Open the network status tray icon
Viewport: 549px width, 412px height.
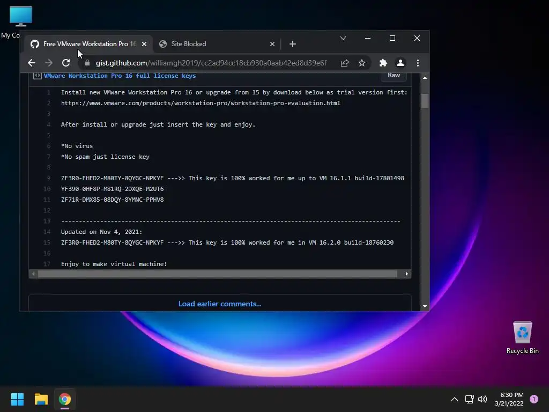[x=469, y=399]
